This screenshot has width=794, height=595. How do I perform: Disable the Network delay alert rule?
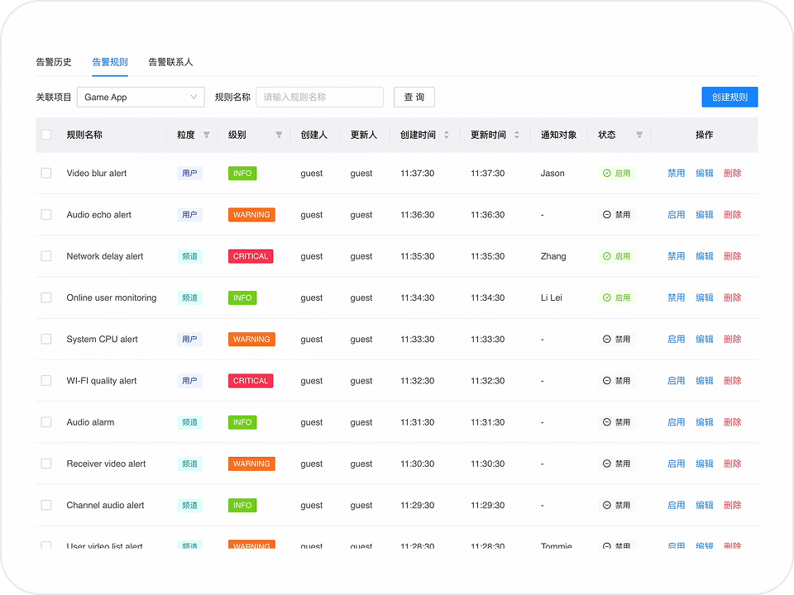(676, 256)
